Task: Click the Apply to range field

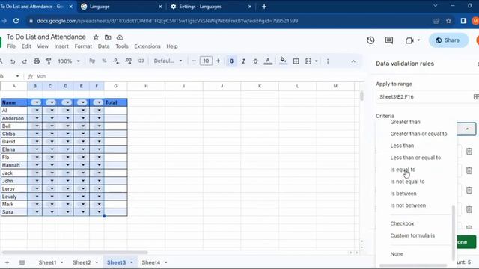Action: (427, 97)
